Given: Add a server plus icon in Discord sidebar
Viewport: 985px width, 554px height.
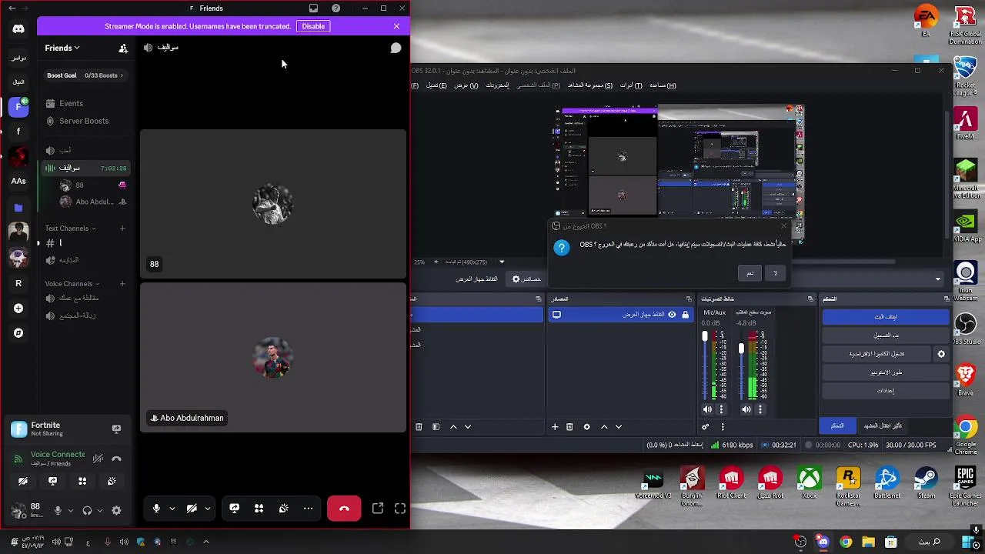Looking at the screenshot, I should (x=18, y=309).
